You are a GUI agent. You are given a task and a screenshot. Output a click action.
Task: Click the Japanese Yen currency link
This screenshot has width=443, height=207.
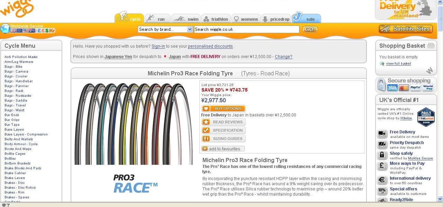coord(118,57)
